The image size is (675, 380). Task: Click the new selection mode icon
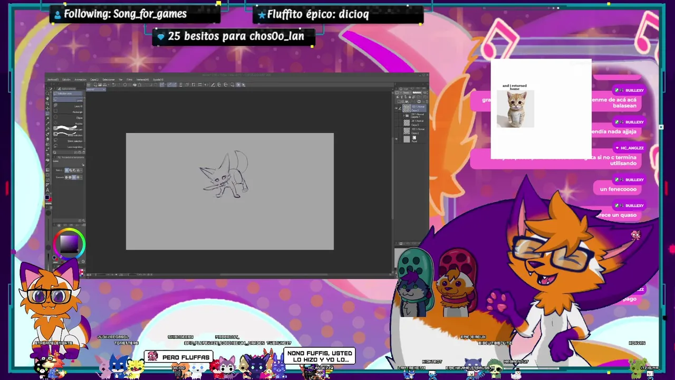(x=66, y=170)
